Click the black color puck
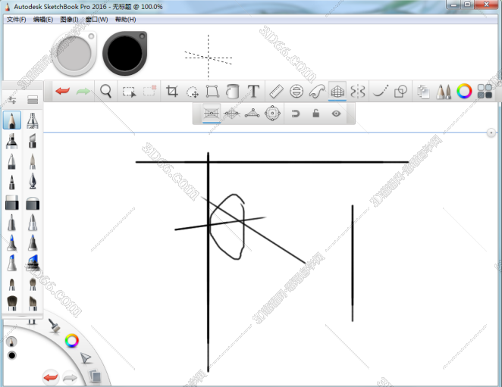The image size is (502, 387). (x=124, y=54)
